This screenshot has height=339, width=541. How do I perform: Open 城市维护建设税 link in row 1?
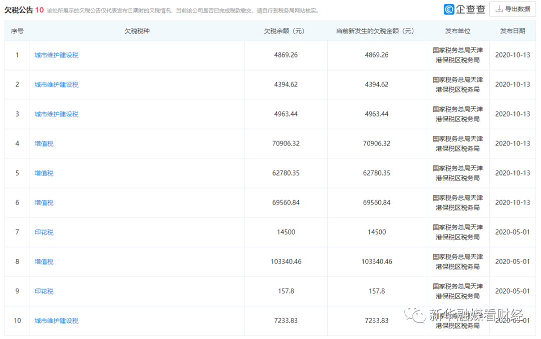coord(56,55)
